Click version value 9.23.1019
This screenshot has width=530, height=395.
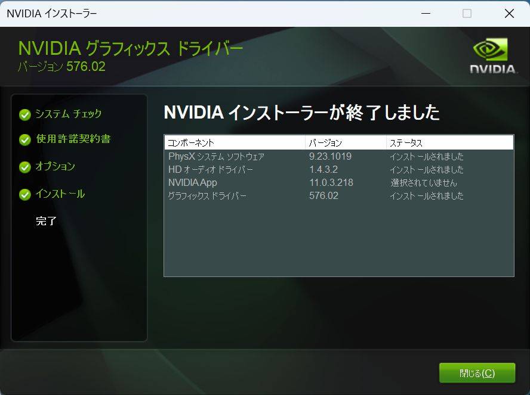tap(330, 157)
